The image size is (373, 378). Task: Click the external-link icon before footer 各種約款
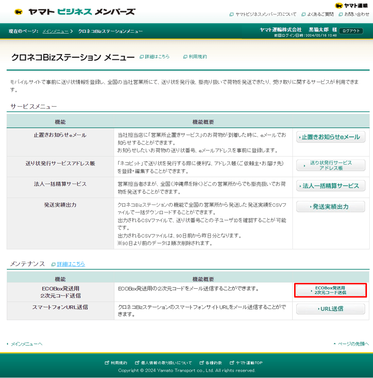(x=202, y=363)
